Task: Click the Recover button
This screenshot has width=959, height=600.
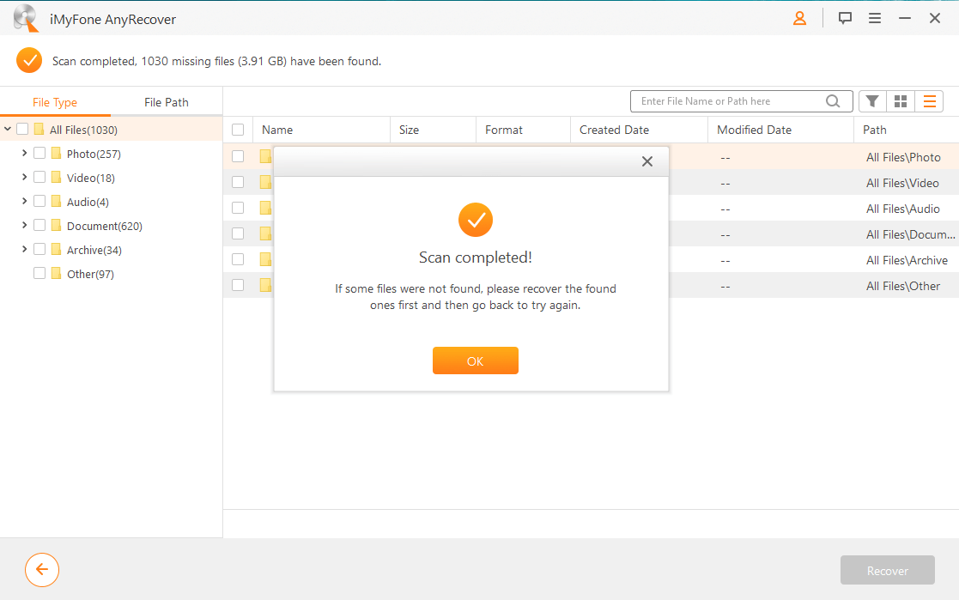Action: (x=888, y=570)
